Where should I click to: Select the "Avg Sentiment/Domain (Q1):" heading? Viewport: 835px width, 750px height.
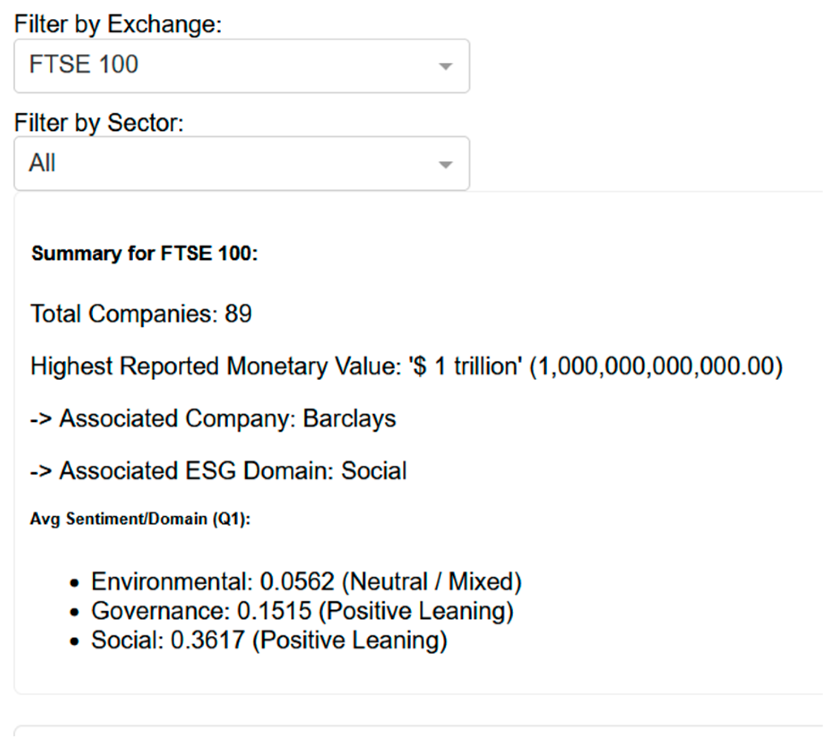[x=140, y=519]
